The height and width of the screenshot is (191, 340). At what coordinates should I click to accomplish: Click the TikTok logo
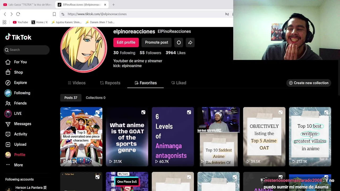[x=18, y=37]
